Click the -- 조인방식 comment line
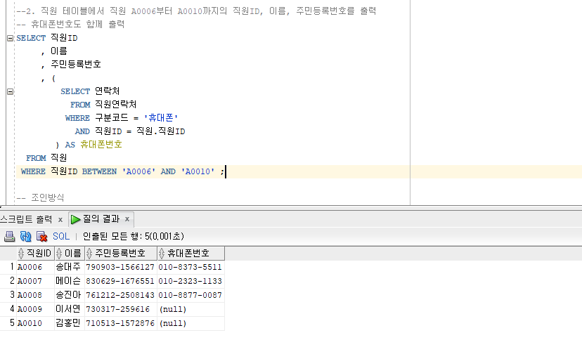Image resolution: width=582 pixels, height=340 pixels. click(40, 197)
